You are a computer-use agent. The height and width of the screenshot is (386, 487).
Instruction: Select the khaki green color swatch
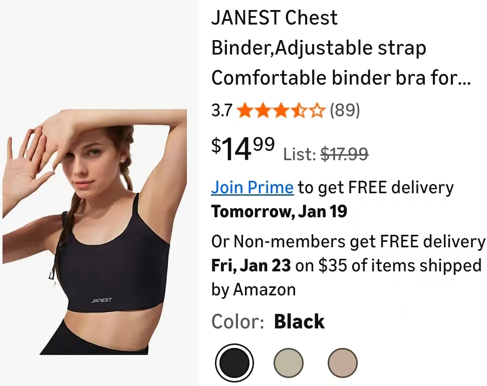point(288,363)
